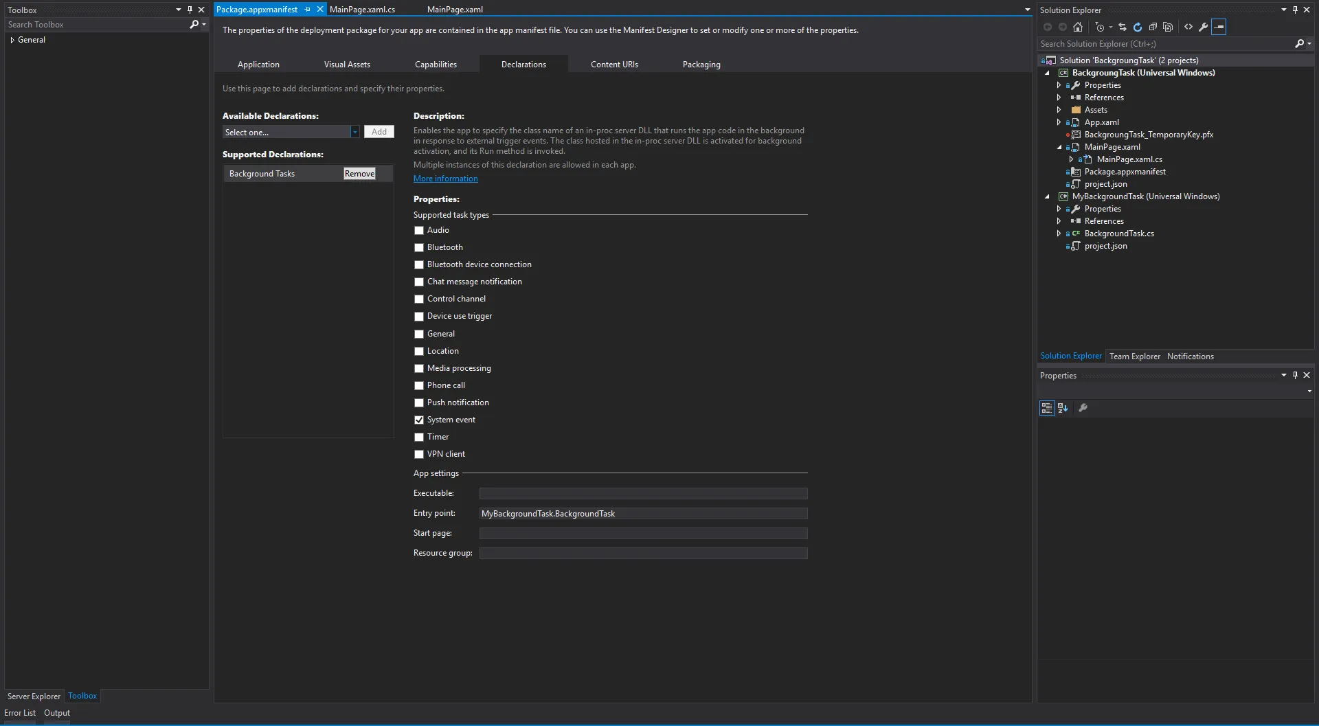This screenshot has height=726, width=1319.
Task: Click Show All Files icon
Action: [x=1168, y=27]
